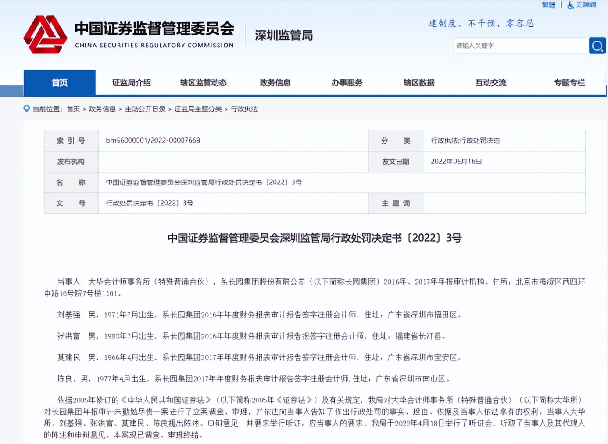Click the 发布机构 label cell
The height and width of the screenshot is (444, 608).
[x=71, y=162]
